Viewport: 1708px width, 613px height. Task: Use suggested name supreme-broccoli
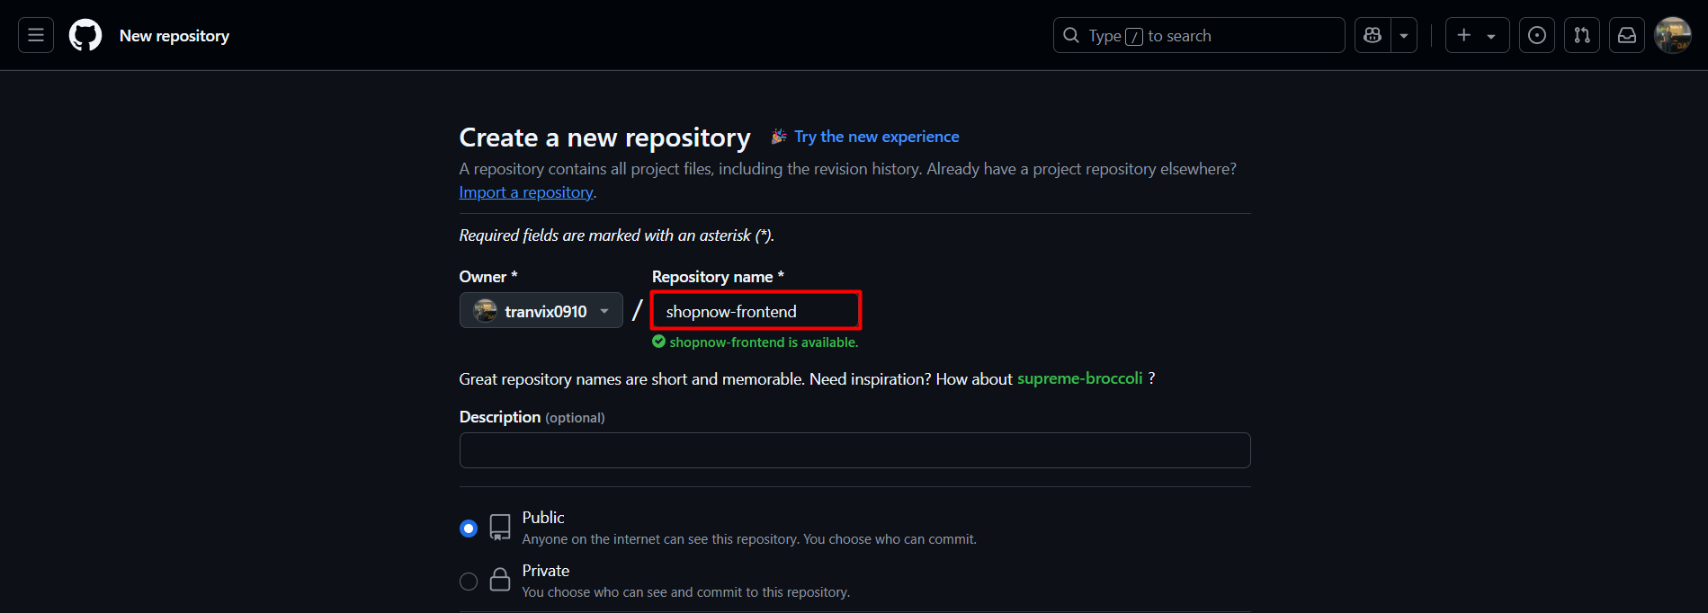coord(1079,378)
